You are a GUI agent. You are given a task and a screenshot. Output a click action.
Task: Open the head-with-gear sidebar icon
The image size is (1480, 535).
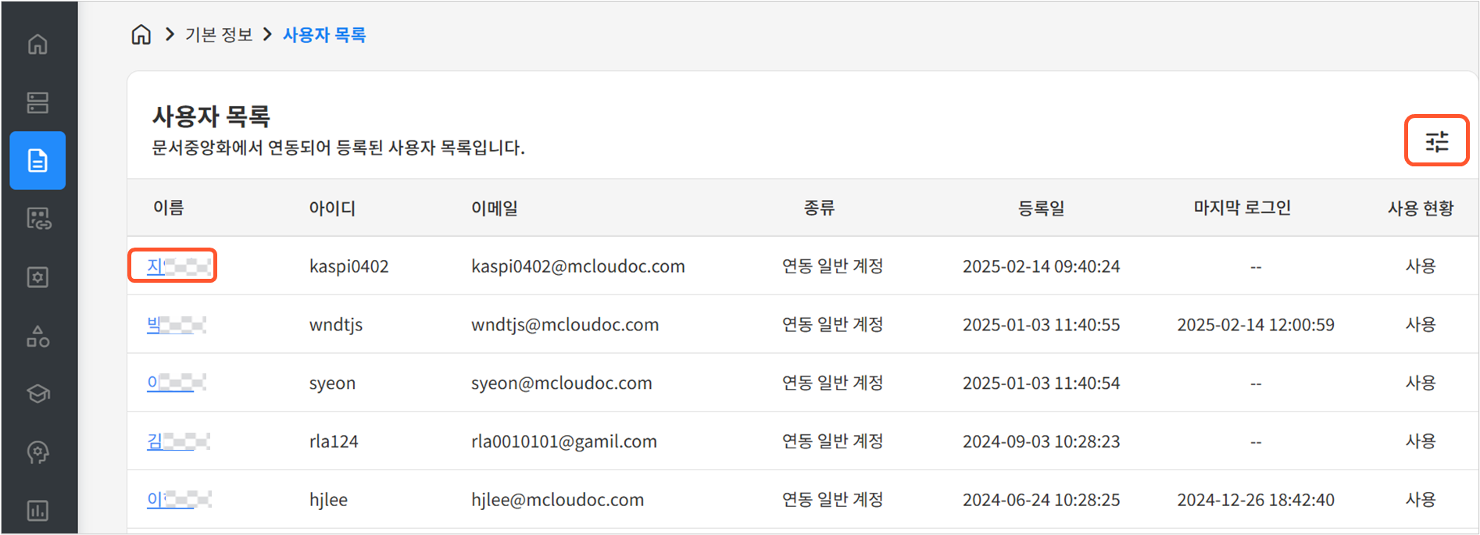click(x=38, y=452)
